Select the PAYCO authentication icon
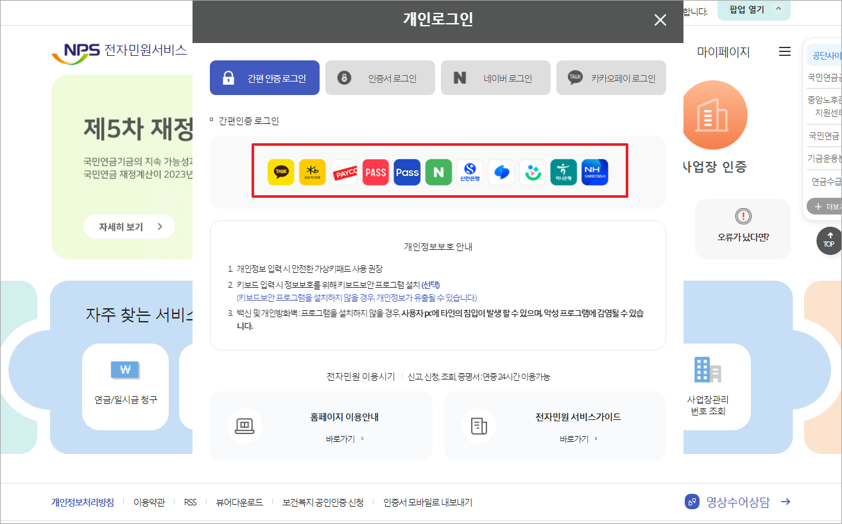Viewport: 842px width, 524px height. coord(344,172)
